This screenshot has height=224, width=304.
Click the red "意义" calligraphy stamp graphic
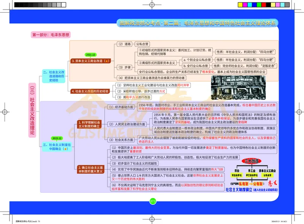click(x=272, y=184)
